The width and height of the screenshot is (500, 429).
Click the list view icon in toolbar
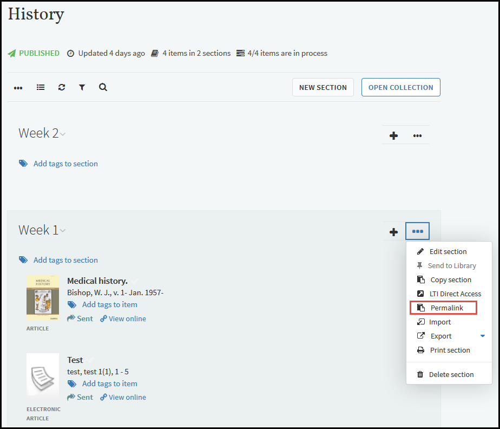click(41, 87)
